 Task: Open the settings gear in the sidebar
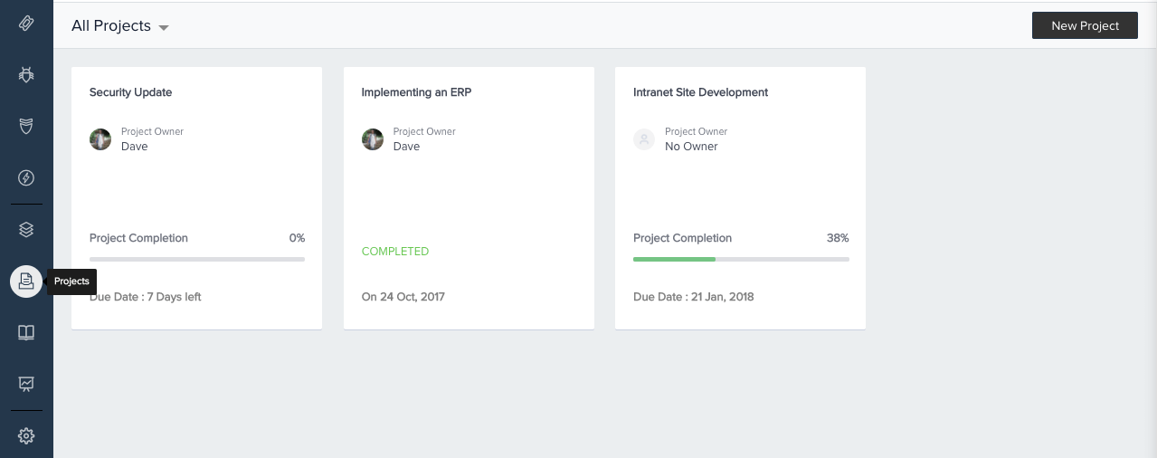coord(26,436)
